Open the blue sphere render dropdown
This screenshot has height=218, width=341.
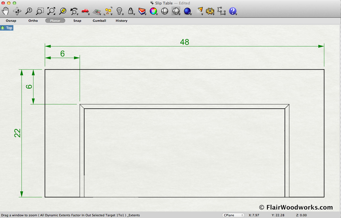[187, 11]
